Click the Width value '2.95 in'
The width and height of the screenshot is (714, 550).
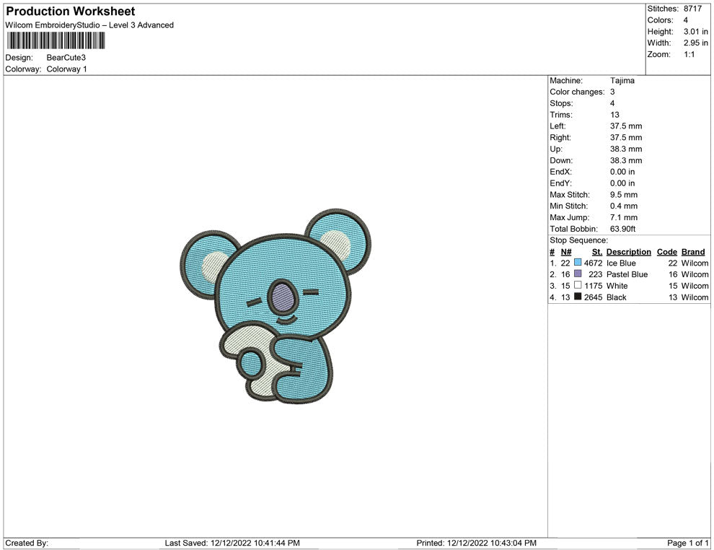[696, 43]
